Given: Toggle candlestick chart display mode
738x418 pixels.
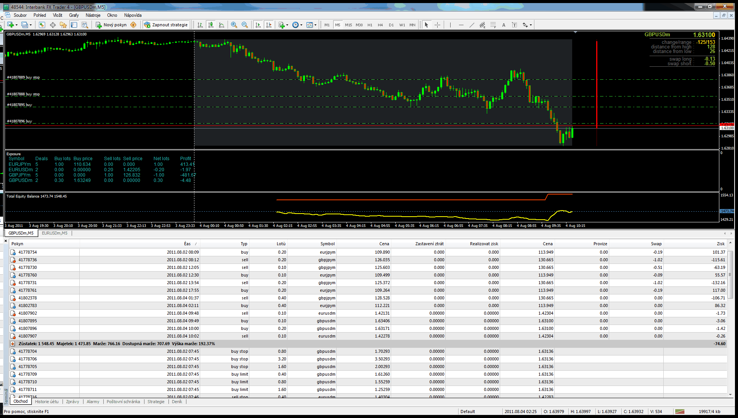Looking at the screenshot, I should tap(211, 25).
